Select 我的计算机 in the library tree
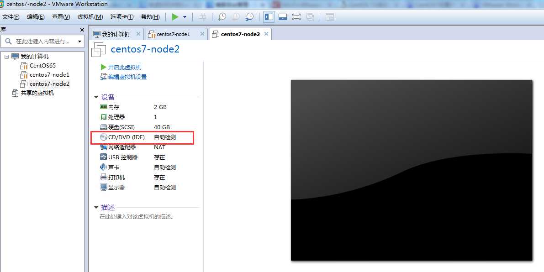 (35, 57)
